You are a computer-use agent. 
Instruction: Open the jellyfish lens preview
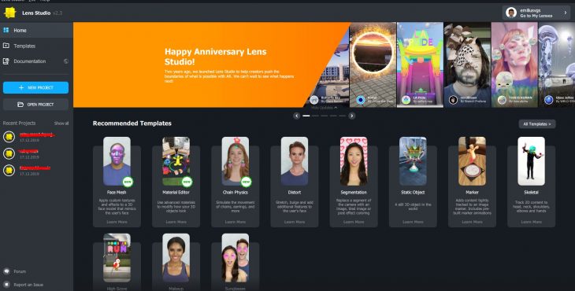point(557,64)
